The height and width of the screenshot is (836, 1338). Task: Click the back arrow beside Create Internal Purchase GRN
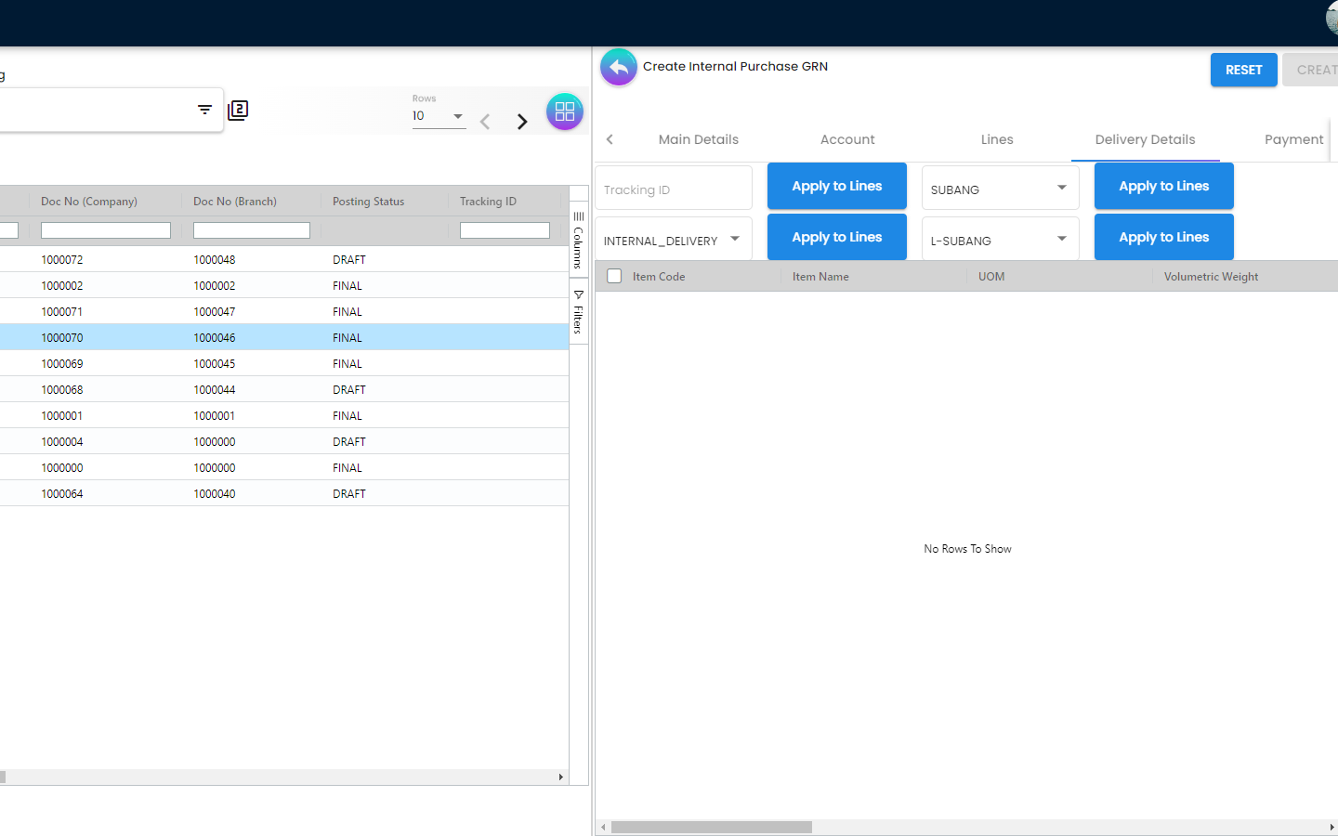(619, 68)
